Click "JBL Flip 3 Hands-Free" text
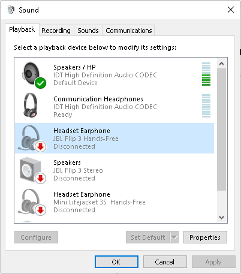 (86, 138)
